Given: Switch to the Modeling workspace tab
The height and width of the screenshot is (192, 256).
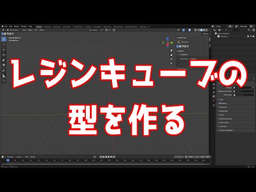Looking at the screenshot, I should [47, 27].
